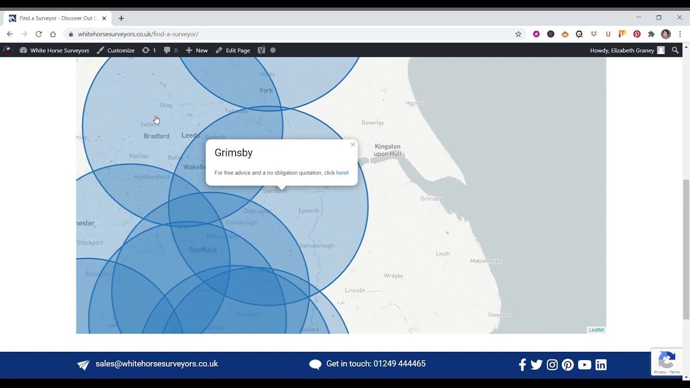This screenshot has width=690, height=388.
Task: Open the Chrome profile avatar
Action: click(x=666, y=34)
